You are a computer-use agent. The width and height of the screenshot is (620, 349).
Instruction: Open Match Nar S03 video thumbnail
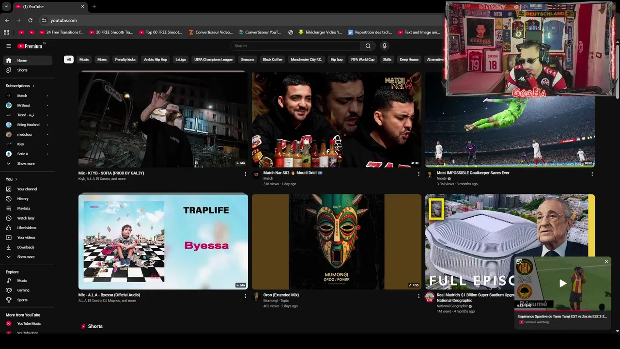(337, 120)
